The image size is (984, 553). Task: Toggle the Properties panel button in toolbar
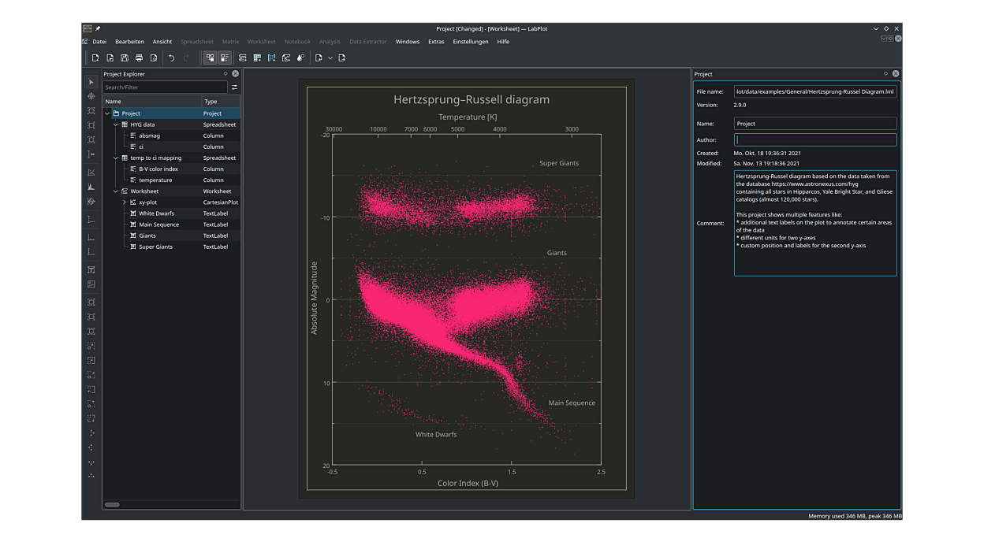coord(225,58)
